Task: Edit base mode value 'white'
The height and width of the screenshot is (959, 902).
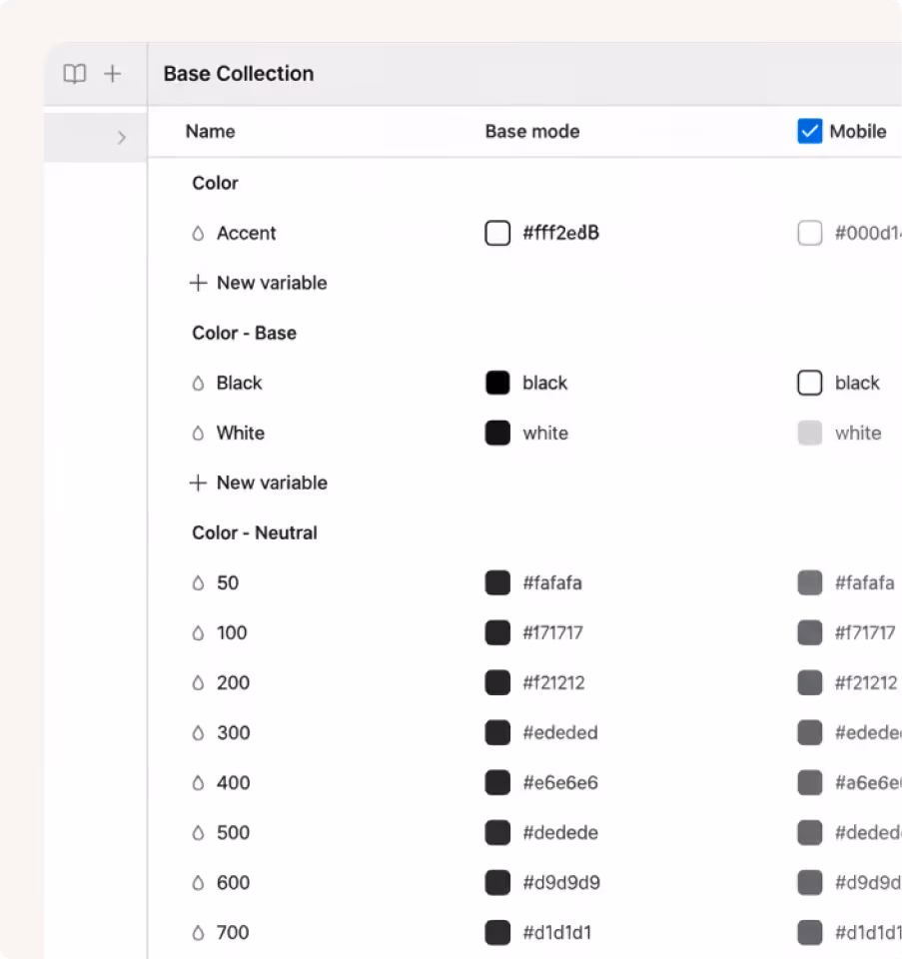Action: click(545, 433)
